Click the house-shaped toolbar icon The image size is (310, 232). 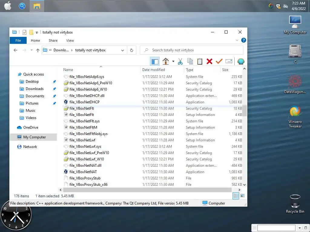(x=166, y=61)
